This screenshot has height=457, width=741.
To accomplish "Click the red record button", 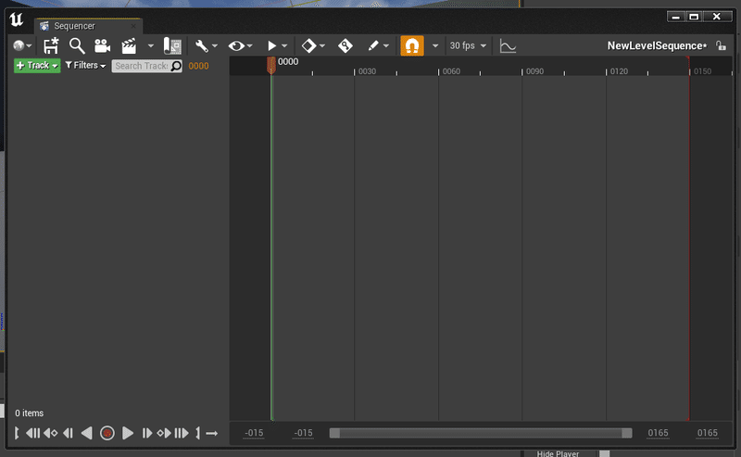I will 107,433.
